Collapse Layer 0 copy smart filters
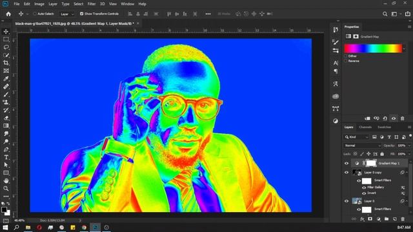The image size is (413, 232). coord(407,173)
